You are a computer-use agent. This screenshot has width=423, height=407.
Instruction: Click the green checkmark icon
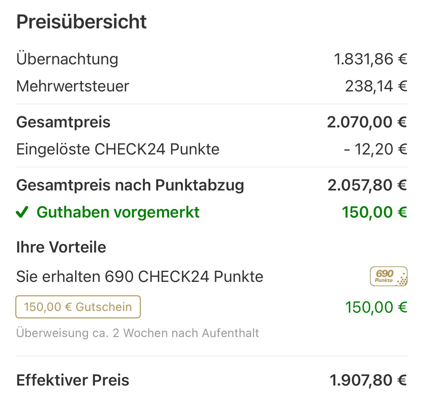[22, 212]
